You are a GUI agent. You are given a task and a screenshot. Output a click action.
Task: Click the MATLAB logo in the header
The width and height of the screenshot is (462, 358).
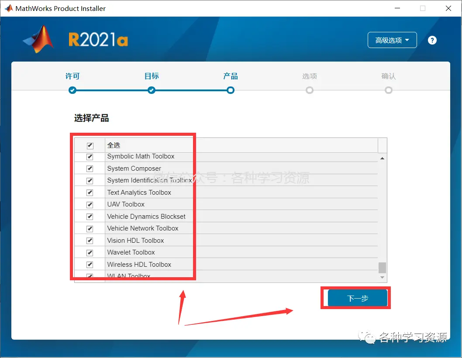[x=38, y=39]
